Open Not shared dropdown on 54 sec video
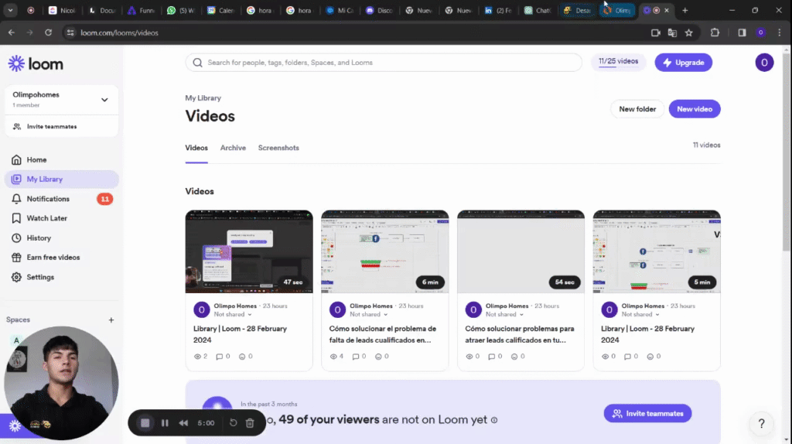The image size is (792, 444). tap(504, 314)
